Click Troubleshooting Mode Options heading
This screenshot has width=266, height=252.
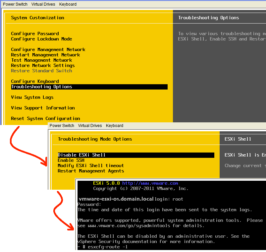coord(95,139)
